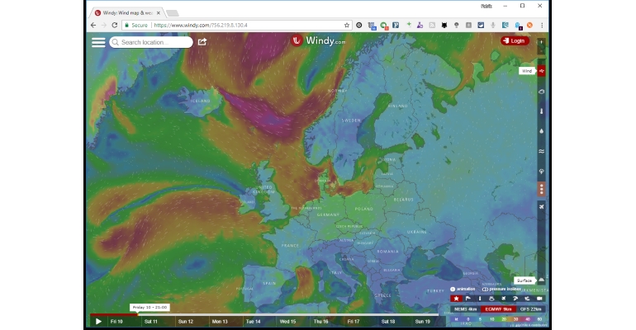
Task: Toggle pressure isolines display
Action: pos(501,289)
